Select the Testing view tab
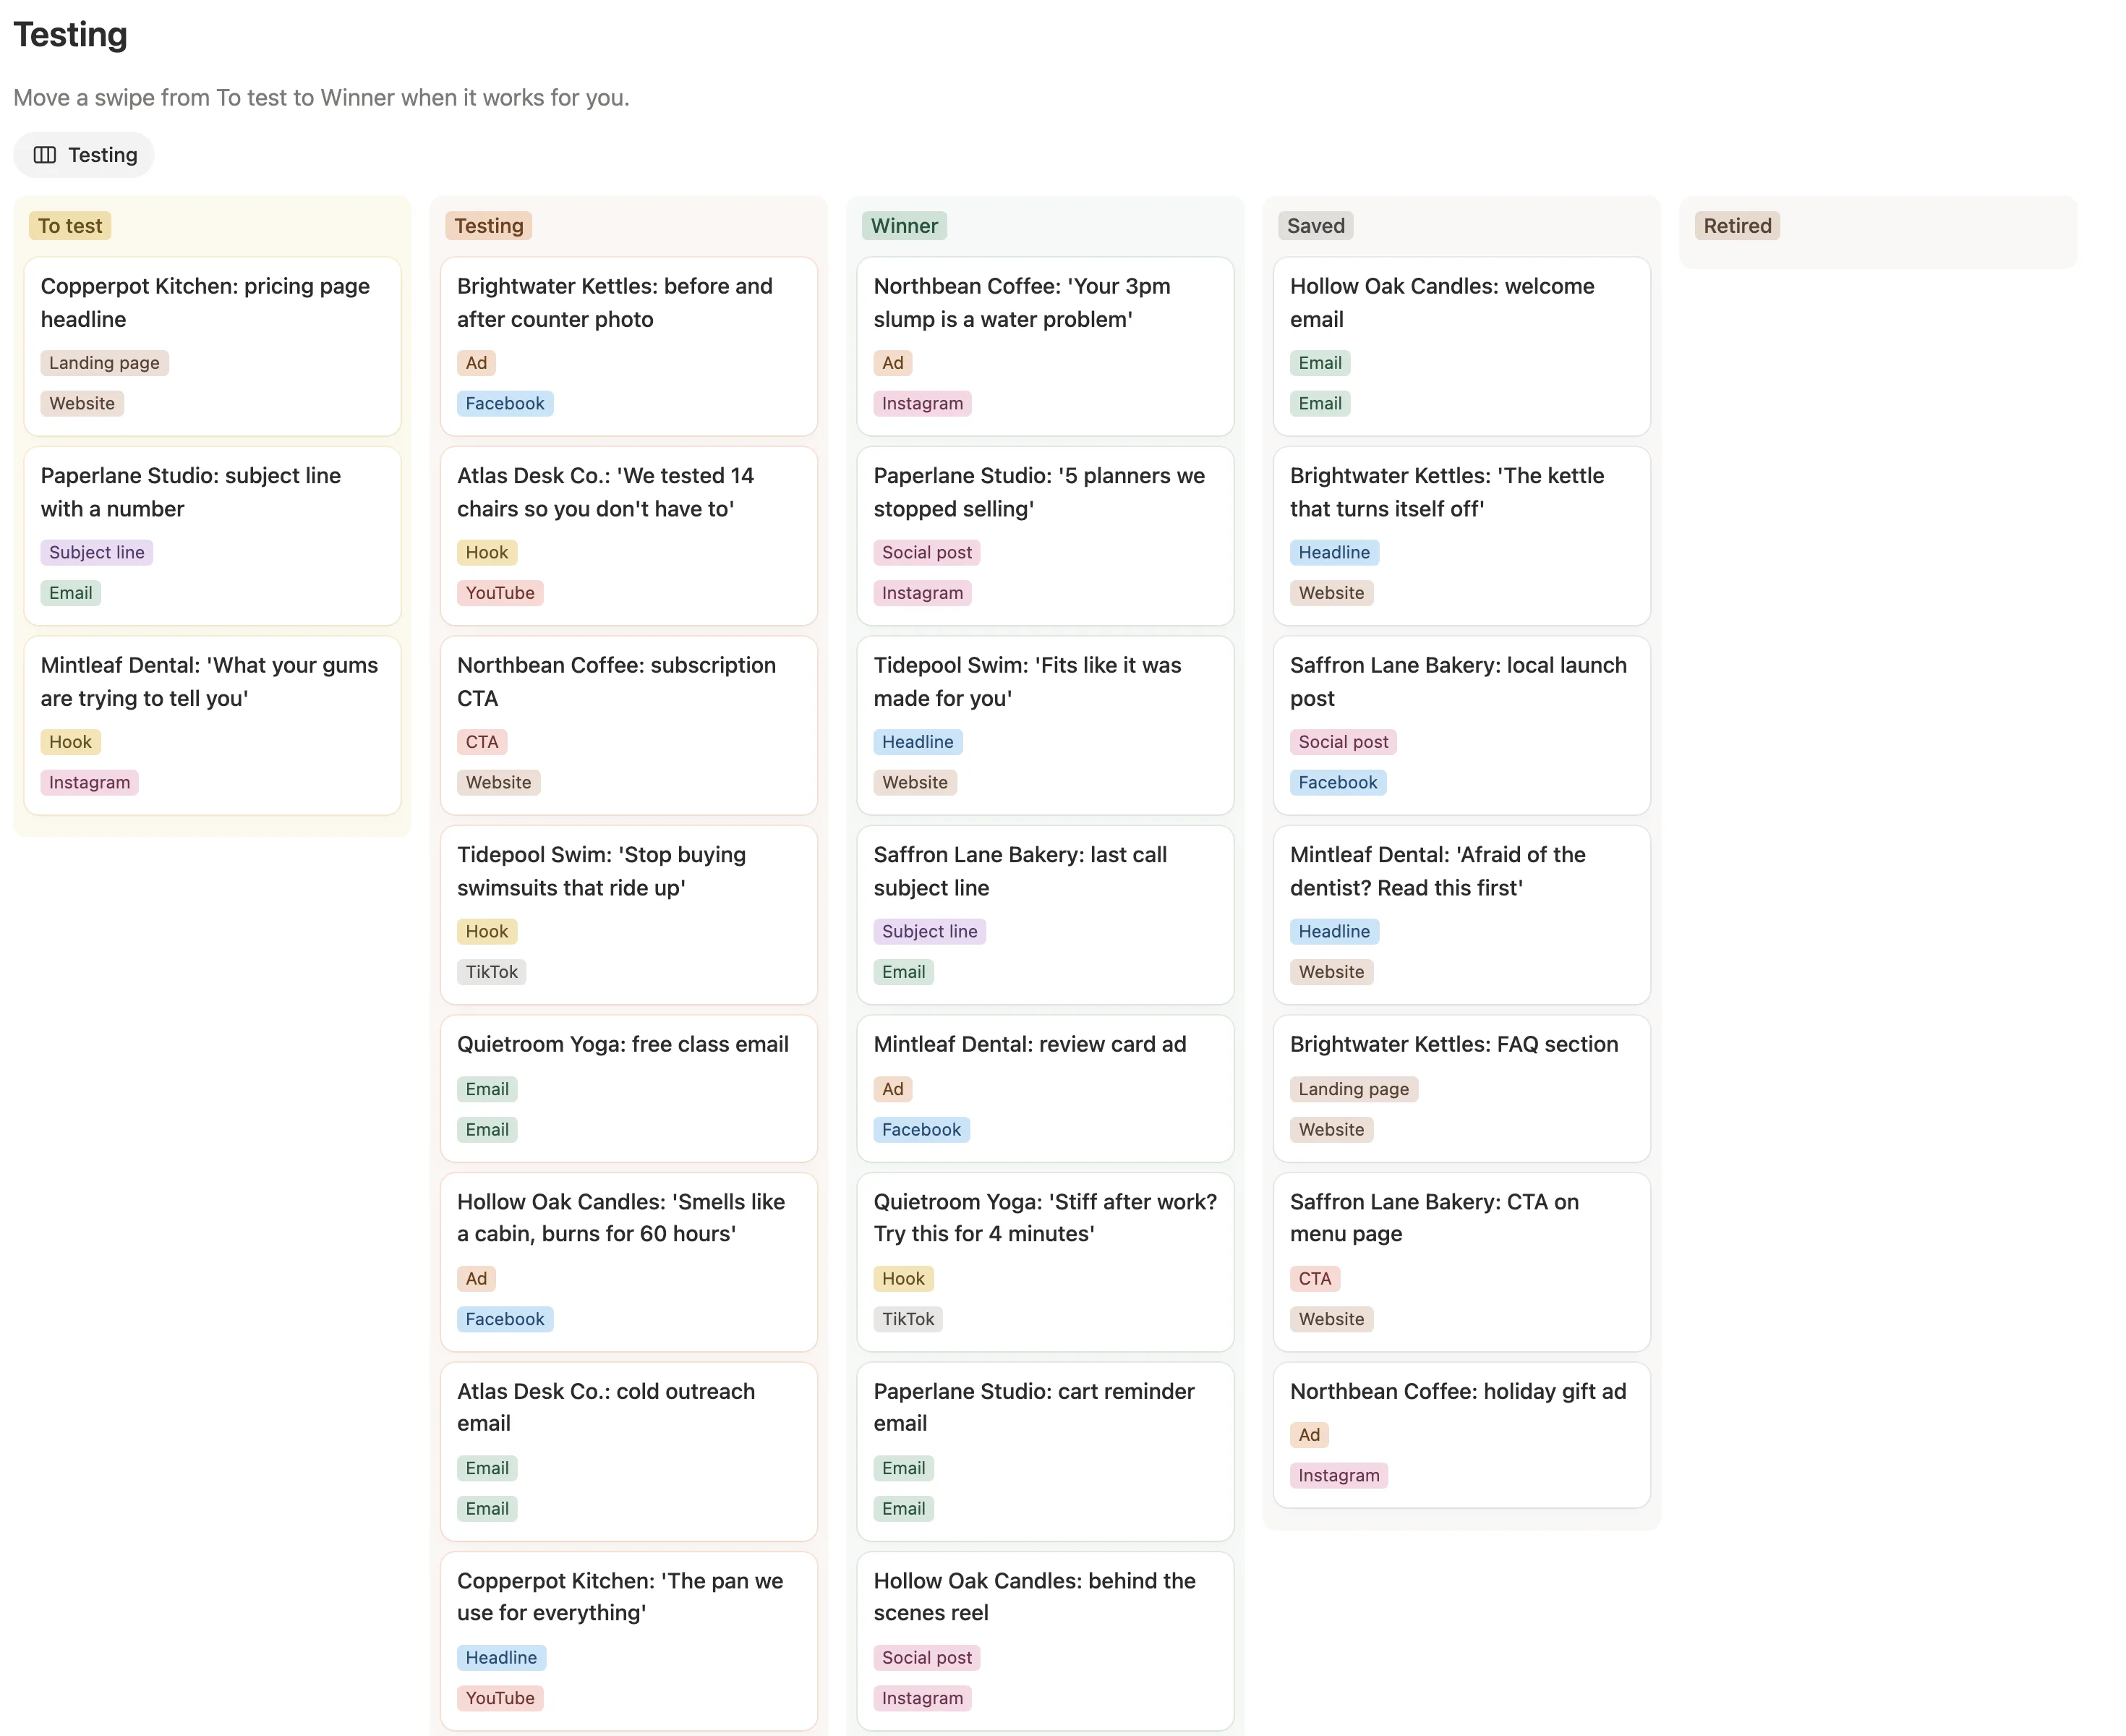 point(84,155)
